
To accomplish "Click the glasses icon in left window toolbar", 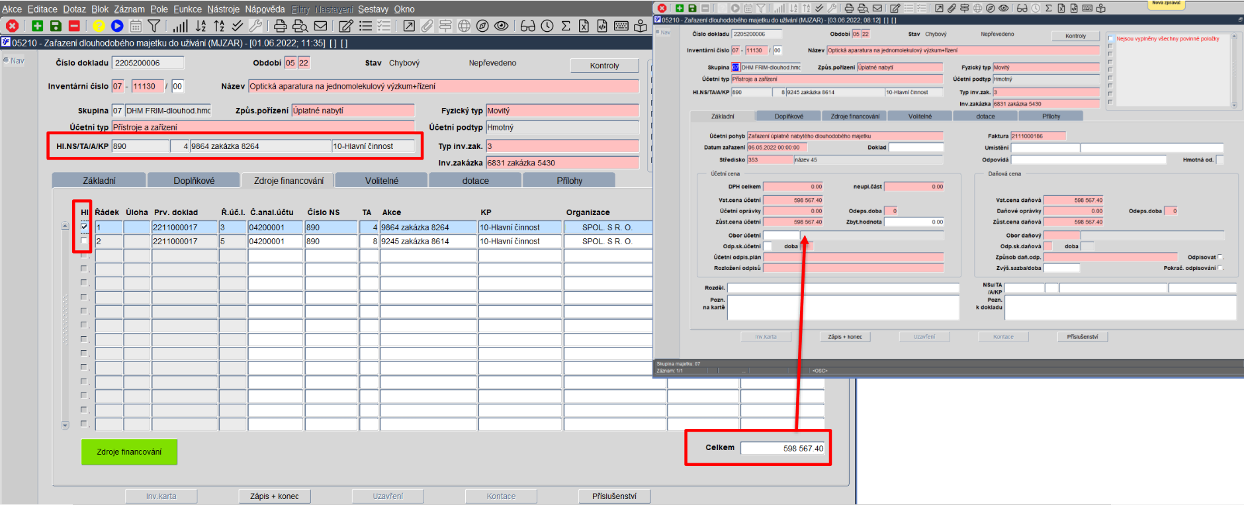I will coord(527,26).
